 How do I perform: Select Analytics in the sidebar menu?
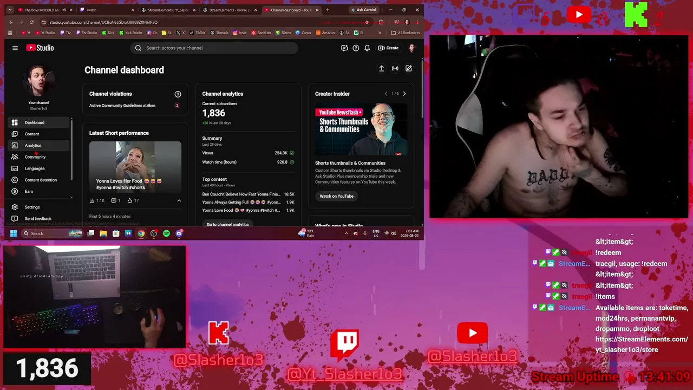[39, 145]
